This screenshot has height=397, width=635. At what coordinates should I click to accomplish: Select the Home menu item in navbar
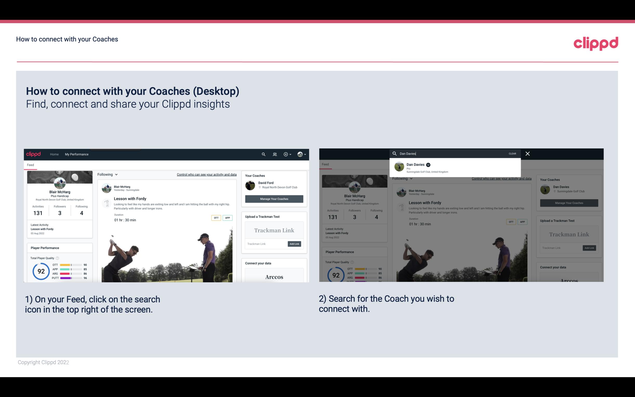point(54,154)
